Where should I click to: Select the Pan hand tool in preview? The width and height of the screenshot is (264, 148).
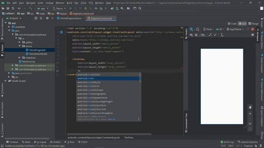coord(250,107)
